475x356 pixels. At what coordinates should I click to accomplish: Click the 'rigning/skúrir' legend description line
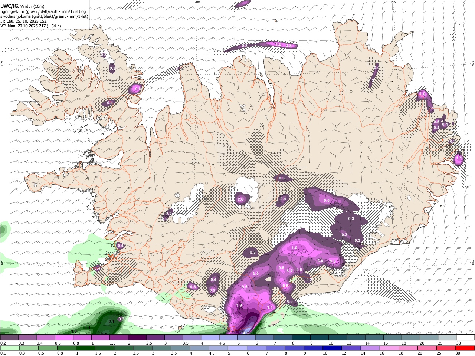(43, 11)
